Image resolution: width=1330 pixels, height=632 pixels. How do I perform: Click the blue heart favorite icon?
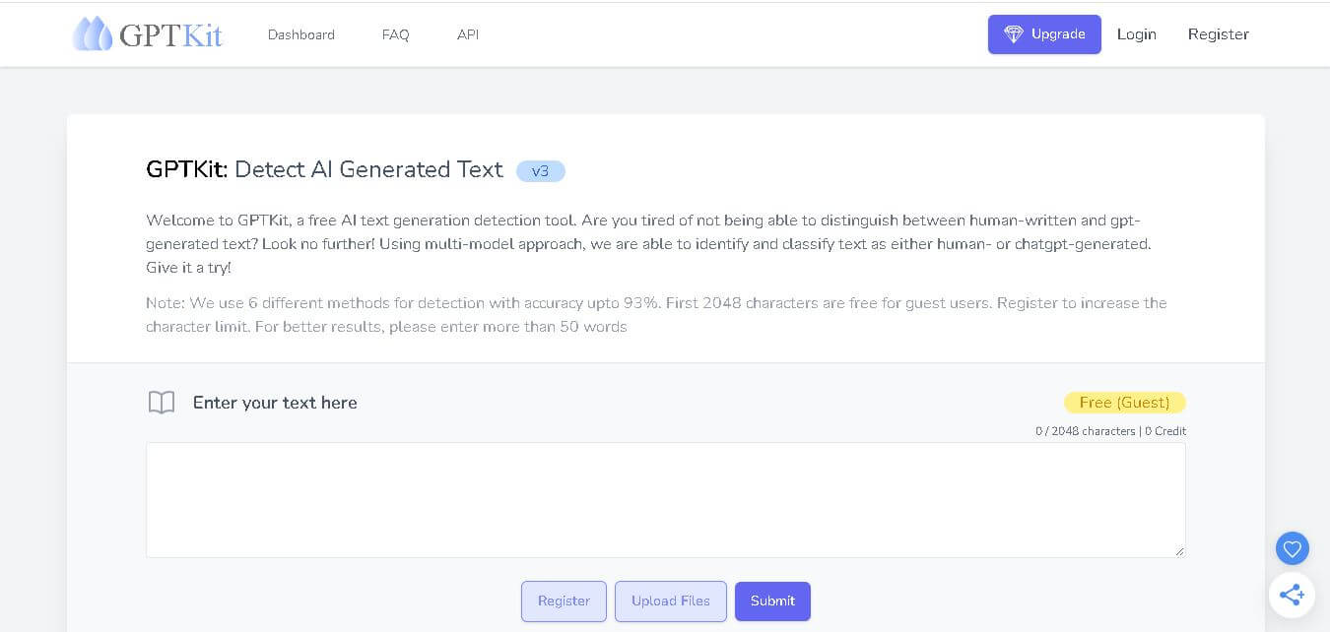tap(1293, 548)
